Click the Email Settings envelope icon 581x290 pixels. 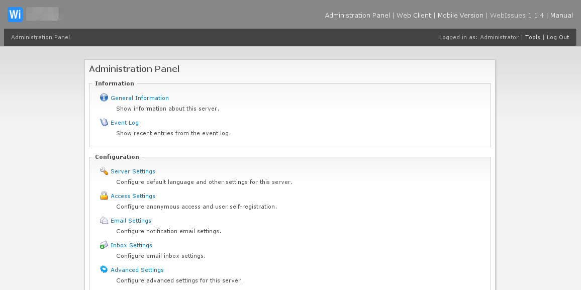coord(104,220)
